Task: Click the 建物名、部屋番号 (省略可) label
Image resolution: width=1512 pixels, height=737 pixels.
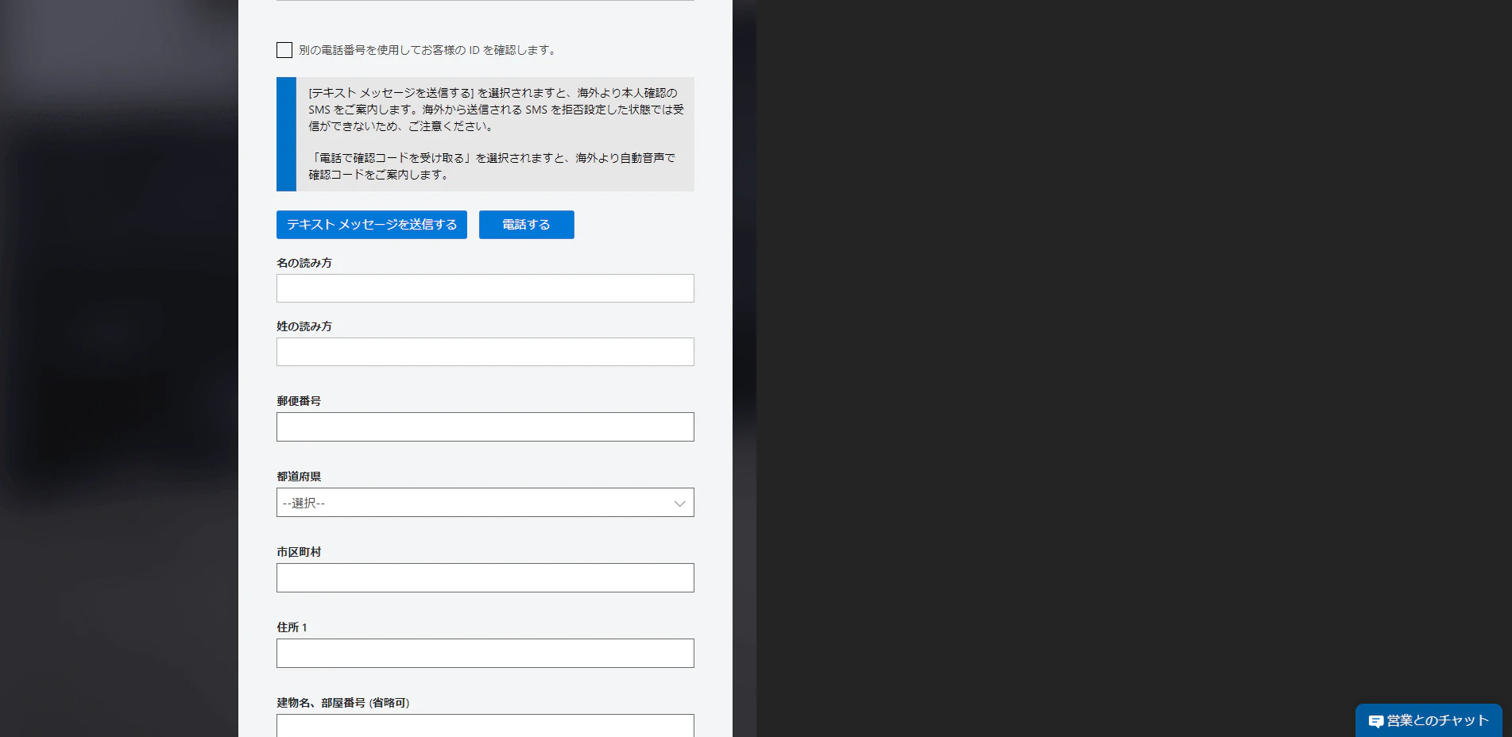Action: (343, 703)
